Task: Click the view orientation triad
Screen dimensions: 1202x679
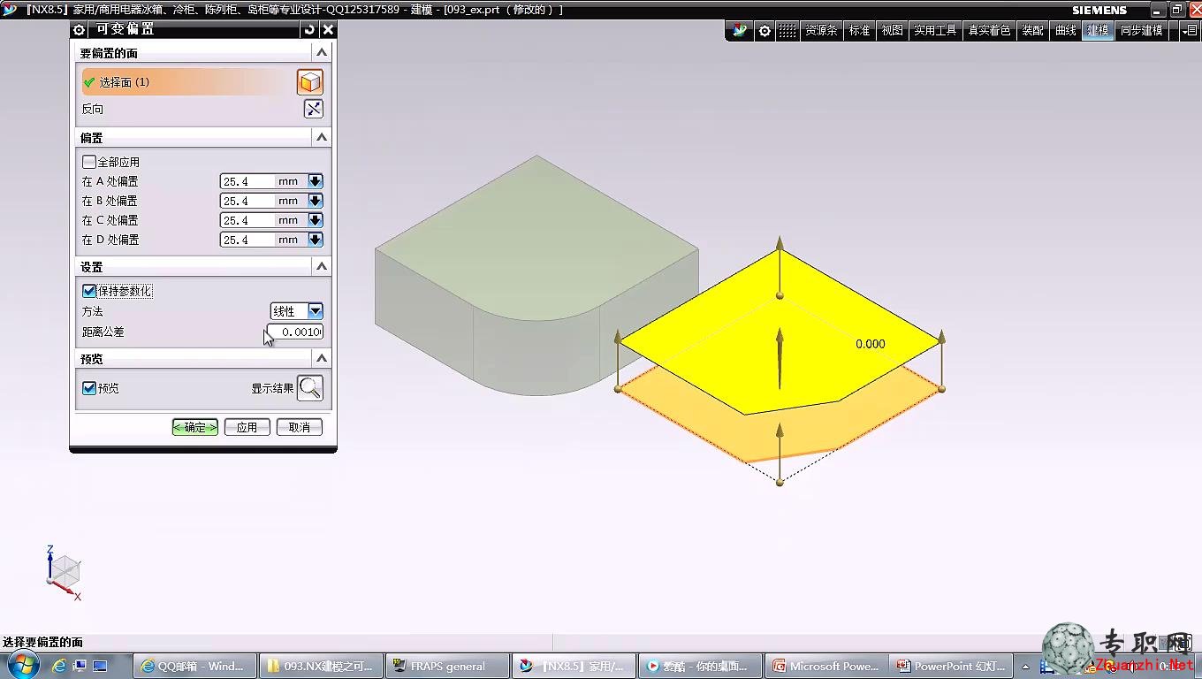Action: 64,573
